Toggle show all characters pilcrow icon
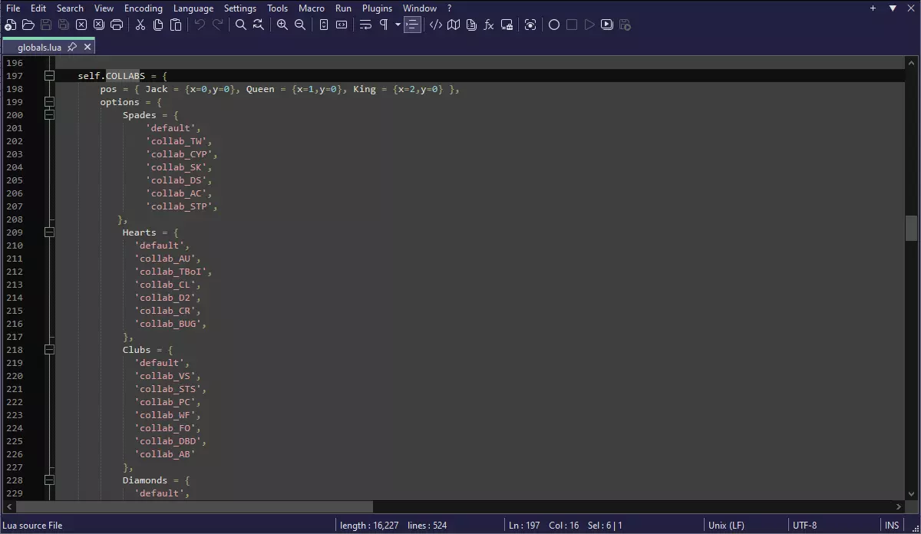The height and width of the screenshot is (534, 921). [383, 25]
